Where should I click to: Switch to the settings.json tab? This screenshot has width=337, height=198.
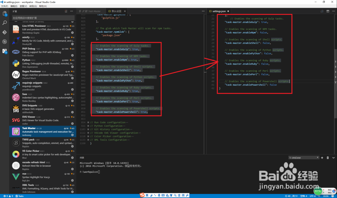point(218,11)
